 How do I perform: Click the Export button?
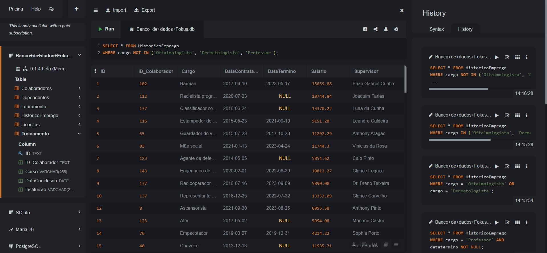145,10
